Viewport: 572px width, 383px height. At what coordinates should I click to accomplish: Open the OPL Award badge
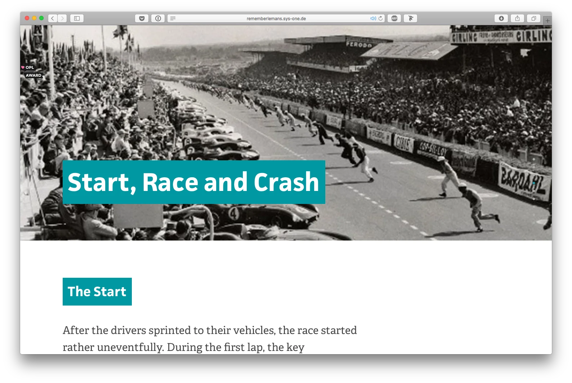coord(32,71)
